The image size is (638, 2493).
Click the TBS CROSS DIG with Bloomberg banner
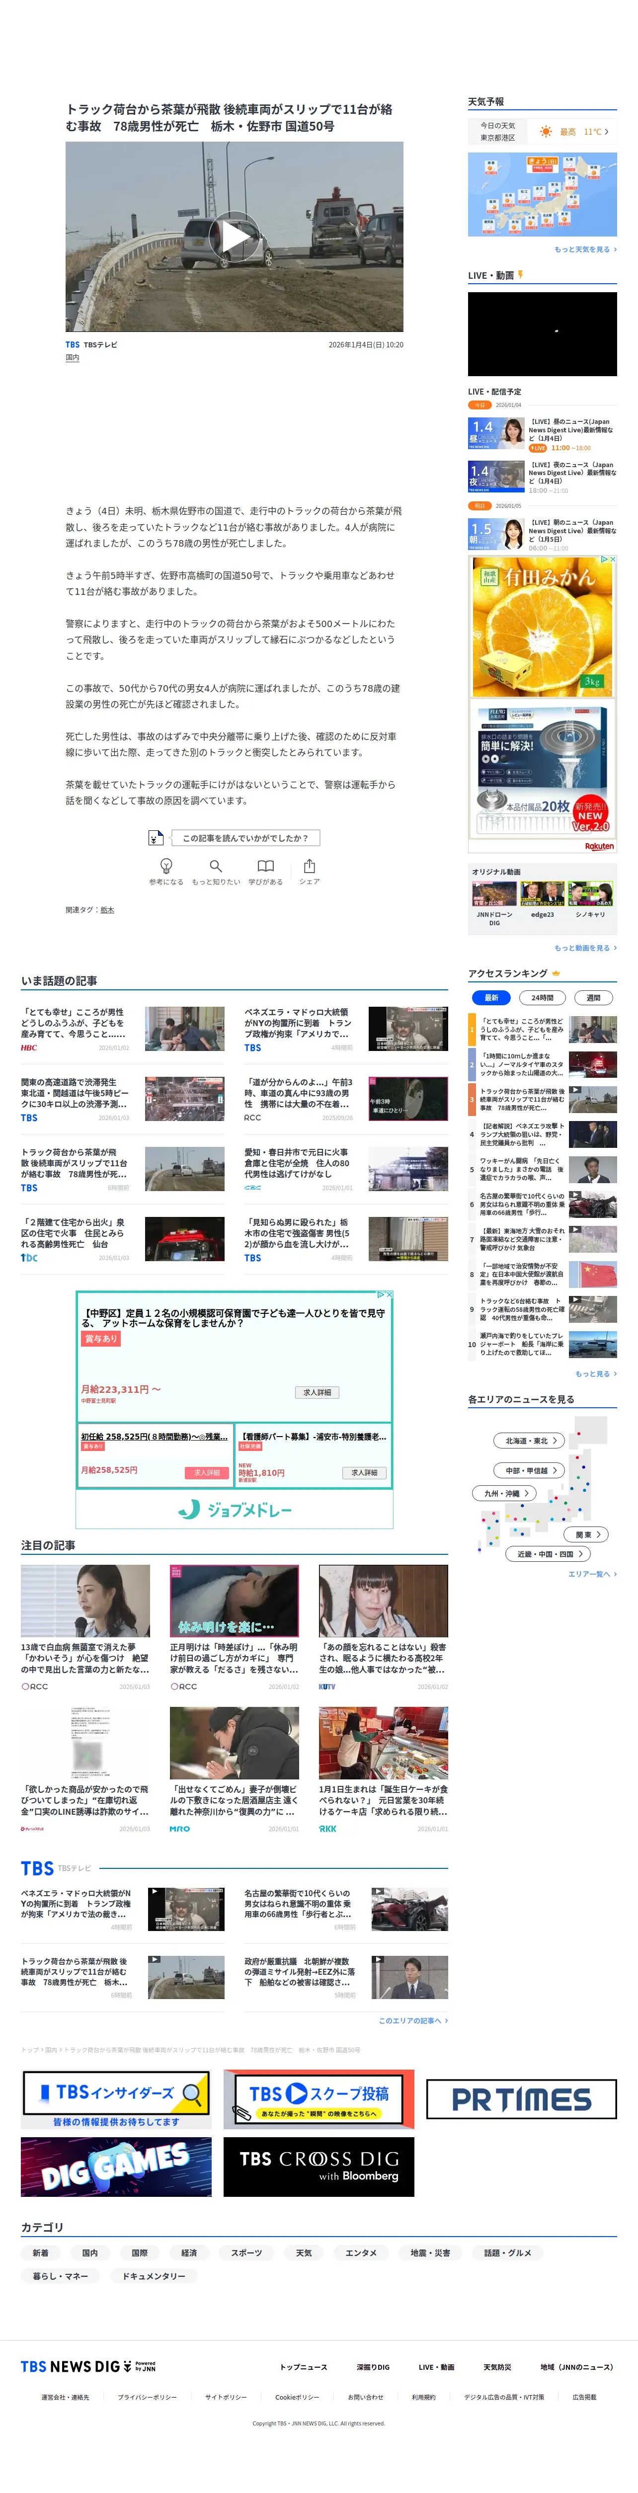point(319,2167)
